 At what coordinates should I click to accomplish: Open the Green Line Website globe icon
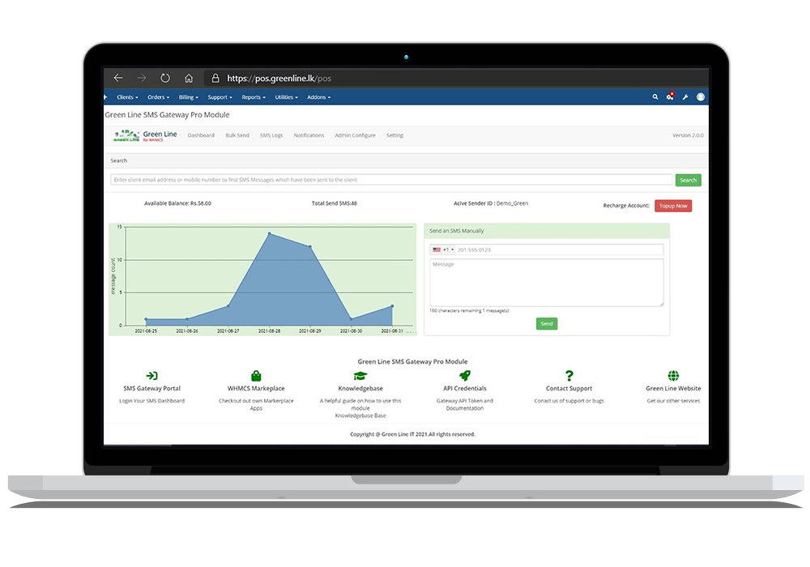673,376
